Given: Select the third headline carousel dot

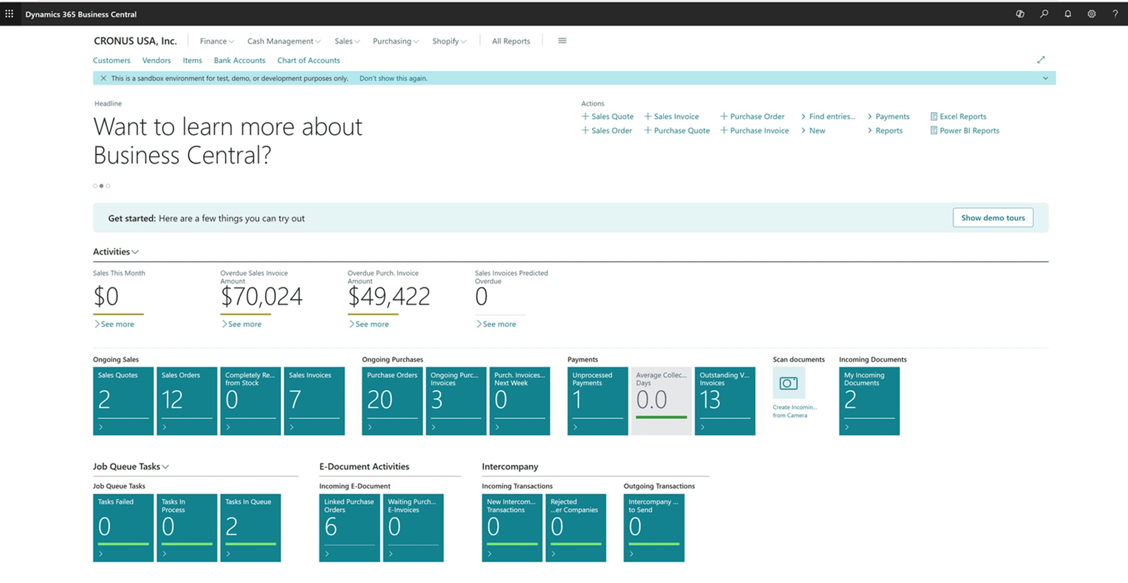Looking at the screenshot, I should pyautogui.click(x=108, y=186).
